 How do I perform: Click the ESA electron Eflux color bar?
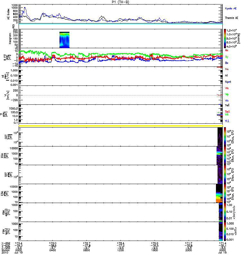point(225,193)
